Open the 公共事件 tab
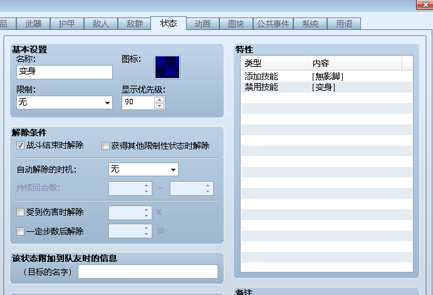Viewport: 433px width, 295px height. point(273,24)
